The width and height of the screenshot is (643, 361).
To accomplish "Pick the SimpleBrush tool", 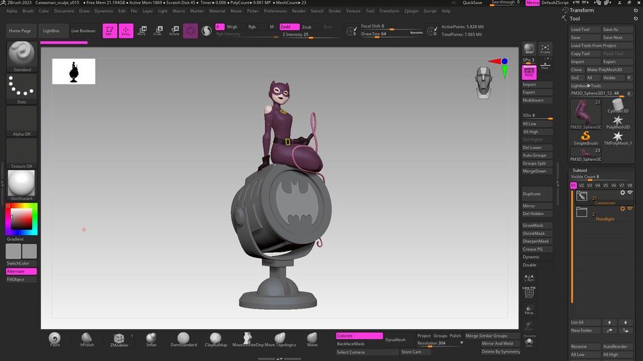I will tap(585, 138).
